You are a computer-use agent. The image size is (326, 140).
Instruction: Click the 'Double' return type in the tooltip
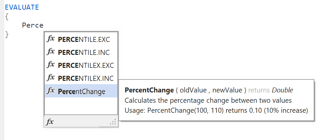282,90
